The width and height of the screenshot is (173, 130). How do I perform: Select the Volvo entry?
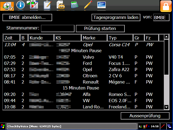[88, 57]
